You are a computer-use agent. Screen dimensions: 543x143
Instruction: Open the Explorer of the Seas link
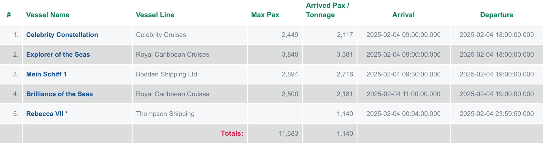pos(58,54)
